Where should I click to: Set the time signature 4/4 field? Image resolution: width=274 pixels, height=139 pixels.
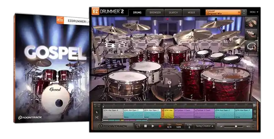169,126
